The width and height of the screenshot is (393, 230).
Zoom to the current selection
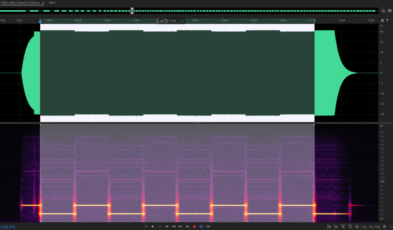tap(378, 227)
